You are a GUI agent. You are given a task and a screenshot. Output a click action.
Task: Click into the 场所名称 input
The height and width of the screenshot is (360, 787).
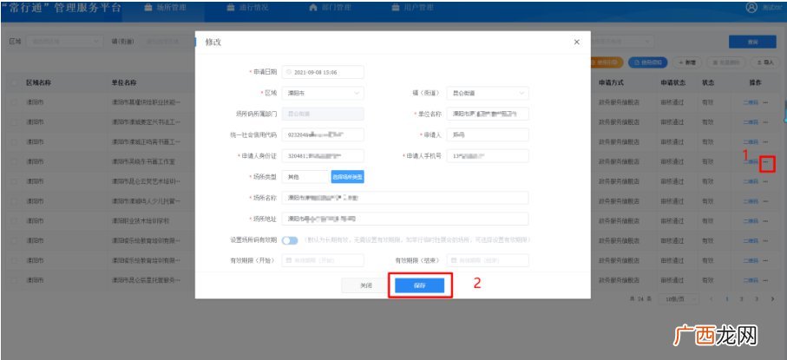(x=405, y=198)
